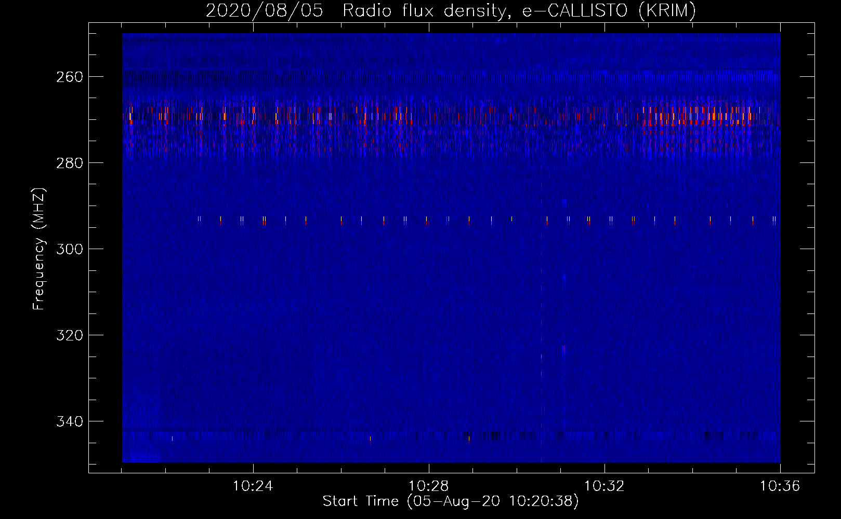The width and height of the screenshot is (841, 519).
Task: Click the 300 frequency tick label
Action: [x=70, y=249]
